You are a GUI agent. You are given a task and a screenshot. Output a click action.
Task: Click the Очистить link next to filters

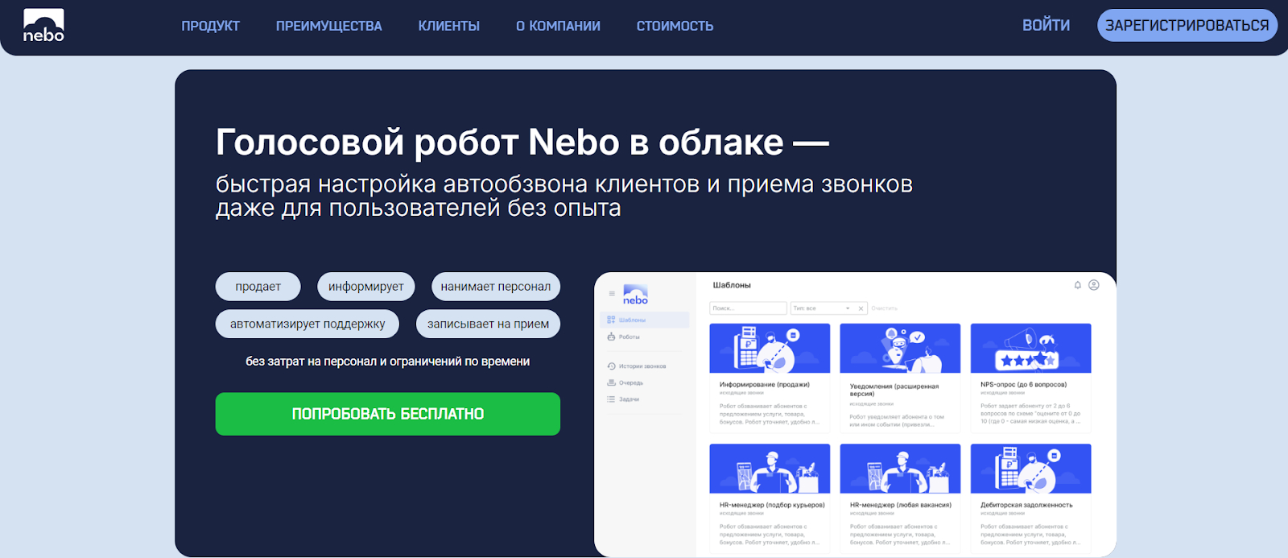pos(884,308)
